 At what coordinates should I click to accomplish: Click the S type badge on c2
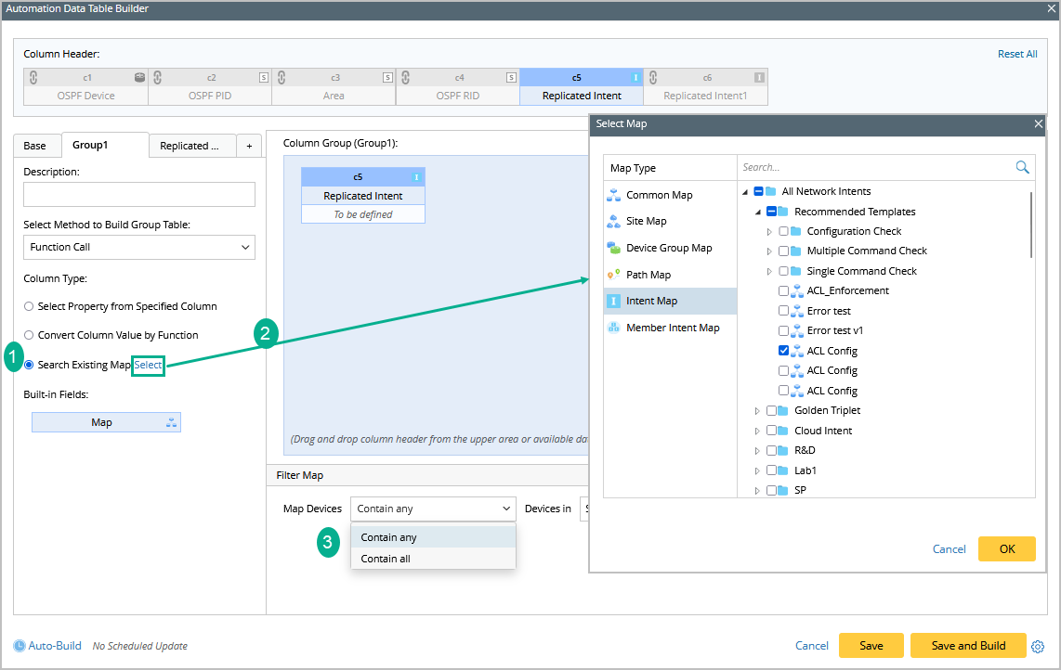[x=264, y=78]
